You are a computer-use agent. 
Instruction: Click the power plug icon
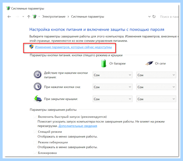click(149, 63)
